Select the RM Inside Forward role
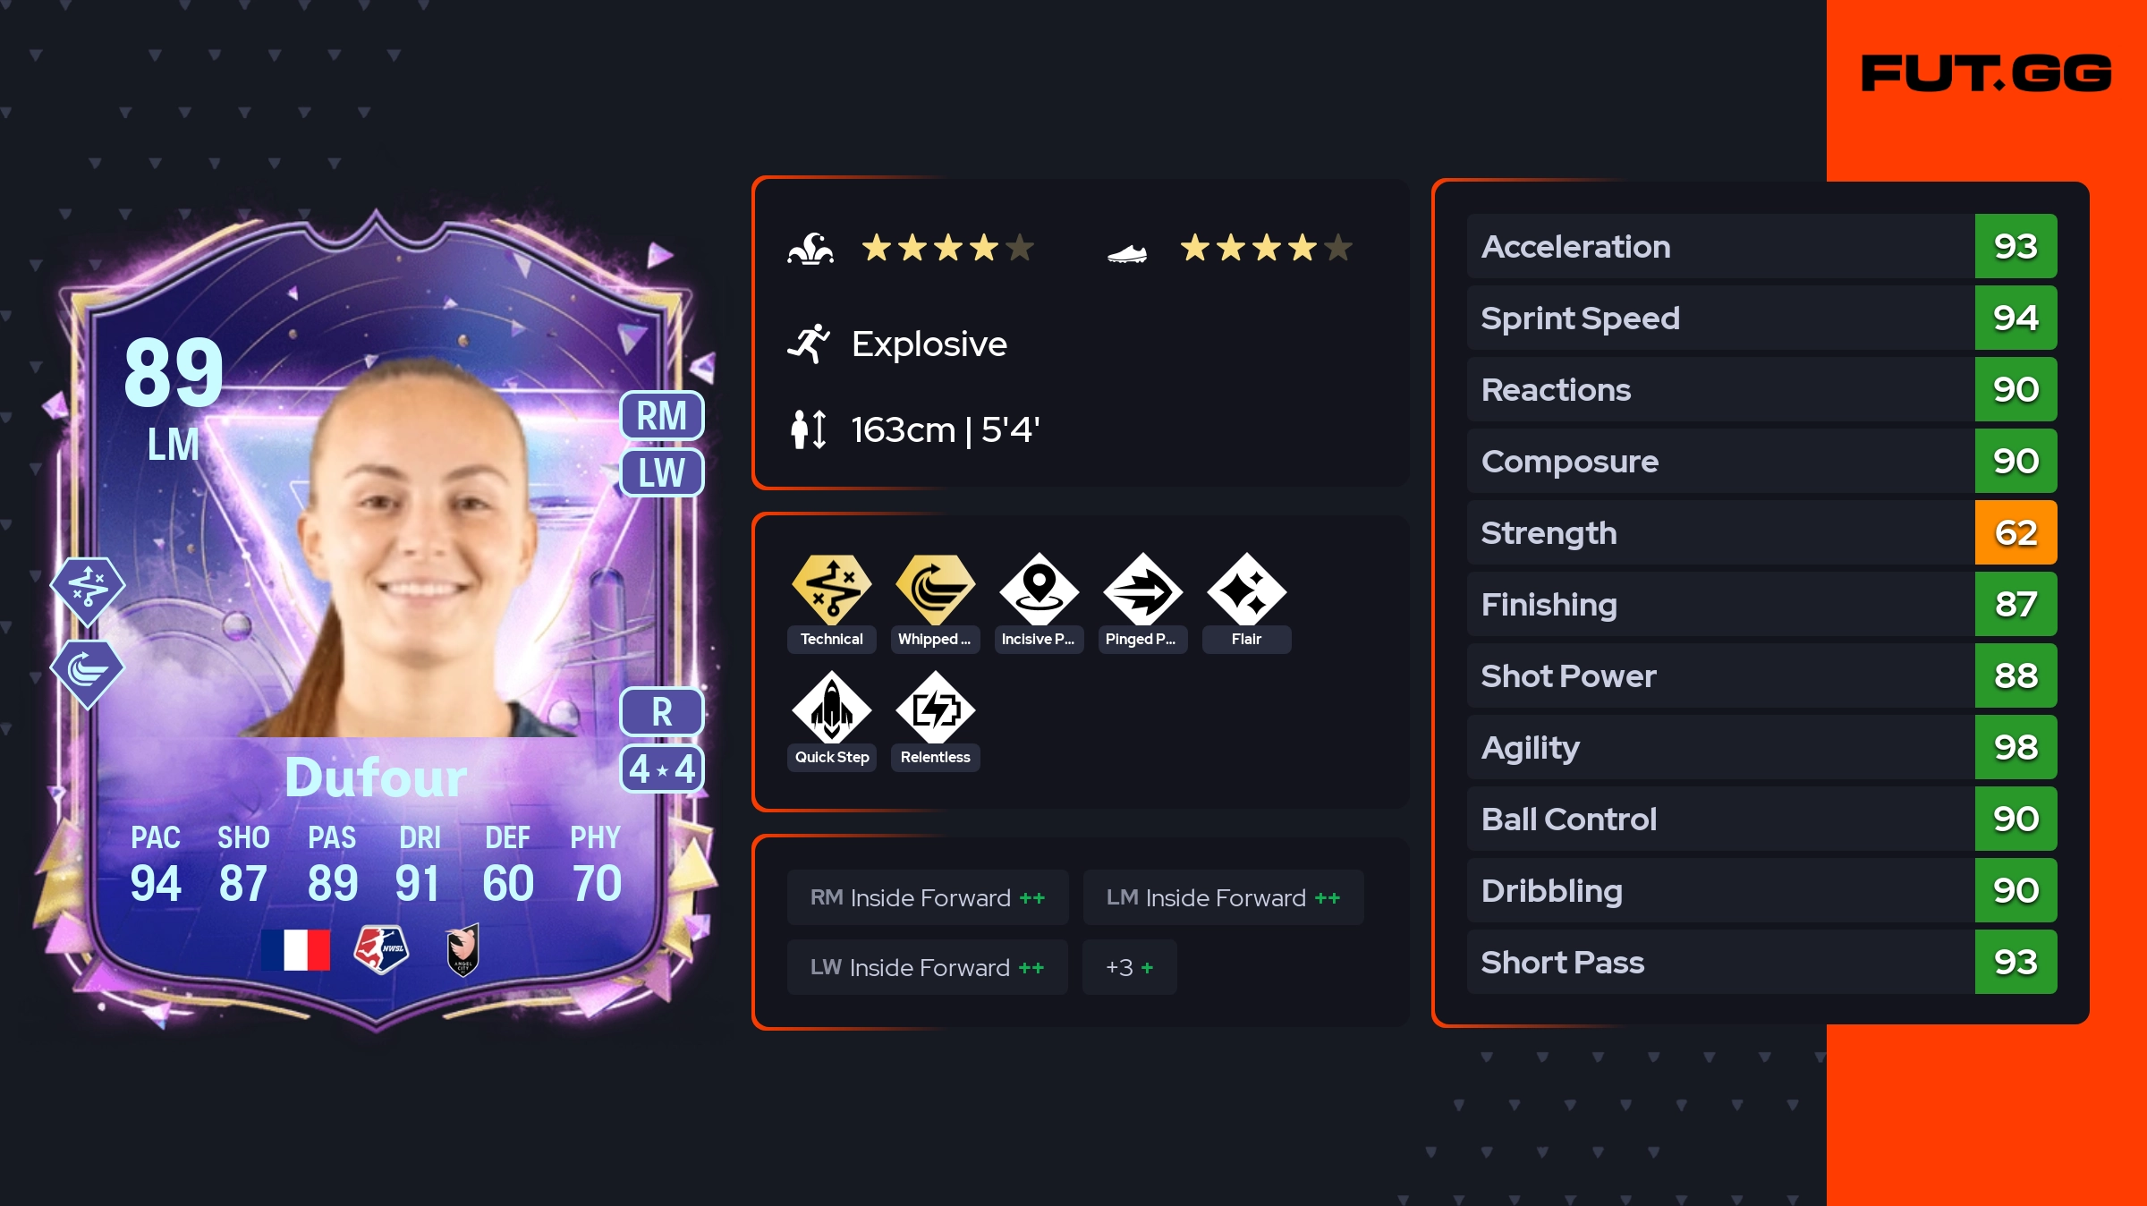The image size is (2147, 1206). [x=928, y=897]
